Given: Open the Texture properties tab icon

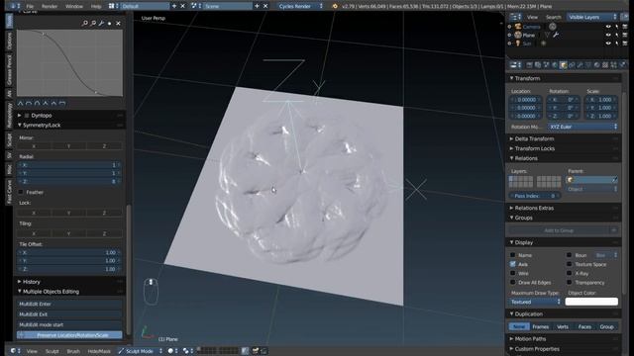Looking at the screenshot, I should [x=605, y=65].
